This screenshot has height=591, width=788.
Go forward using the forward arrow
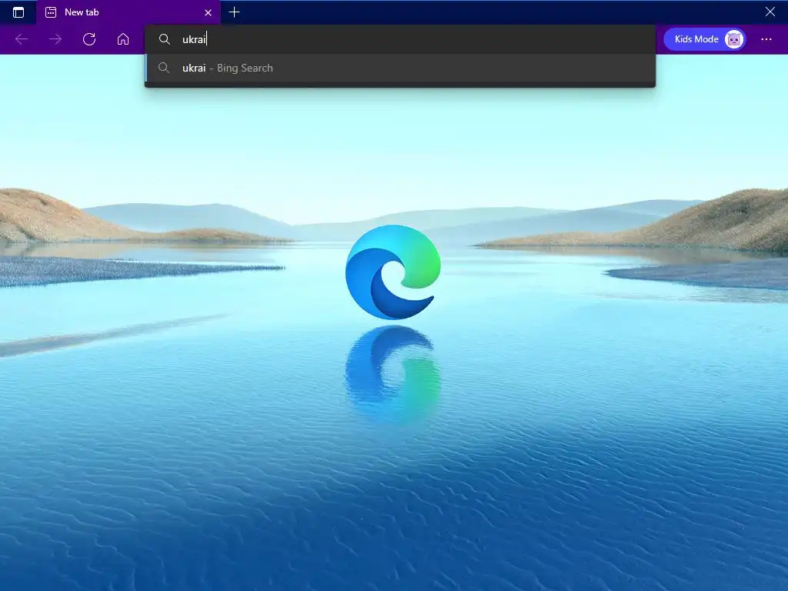coord(55,39)
